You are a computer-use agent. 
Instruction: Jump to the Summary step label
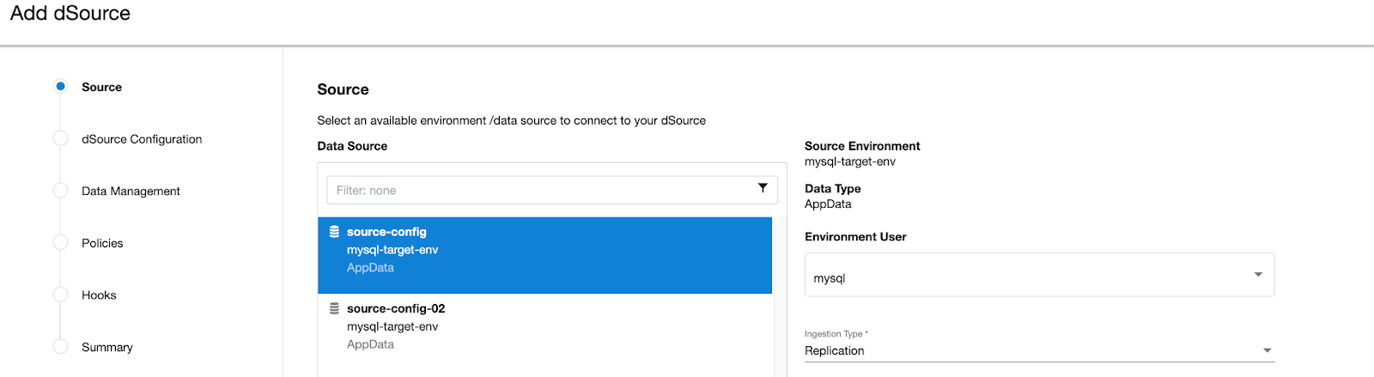(107, 347)
